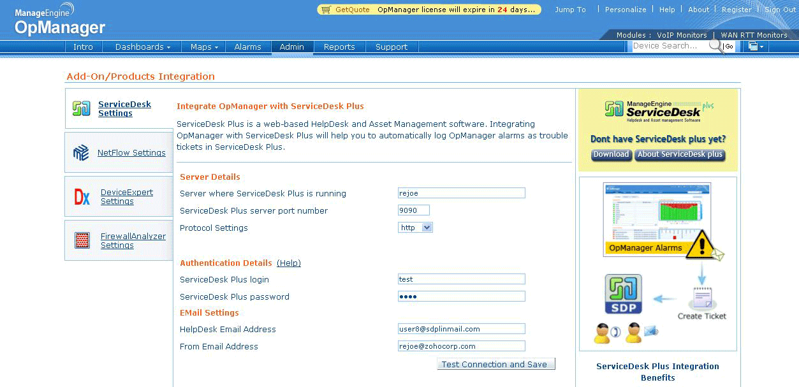Focus the Device Search field
Image resolution: width=799 pixels, height=387 pixels.
pos(670,46)
